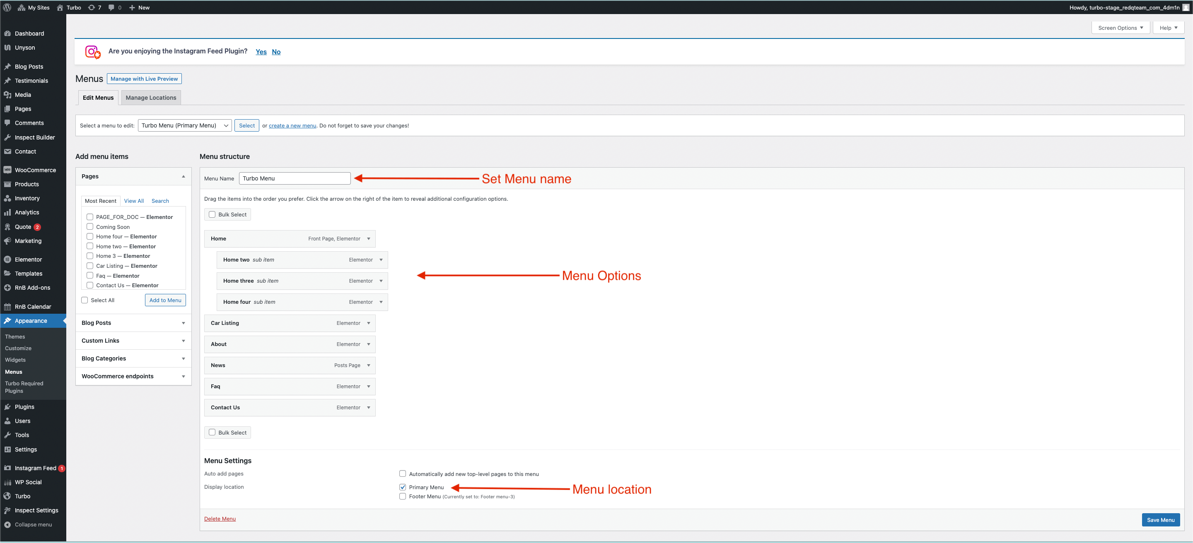Screen dimensions: 1193x543
Task: Click the Menu Name input field
Action: (x=295, y=178)
